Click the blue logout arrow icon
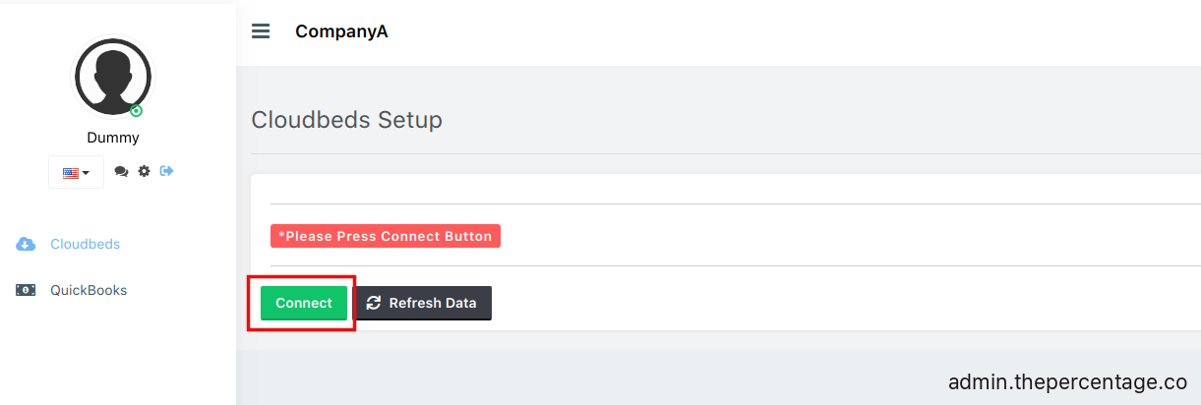1201x405 pixels. pos(167,171)
